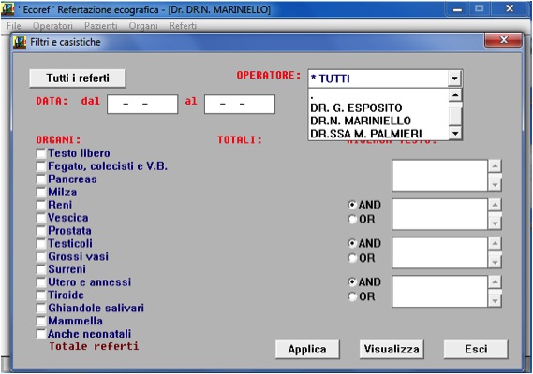Viewport: 533px width, 374px height.
Task: Select the first AND radio button
Action: [x=352, y=205]
